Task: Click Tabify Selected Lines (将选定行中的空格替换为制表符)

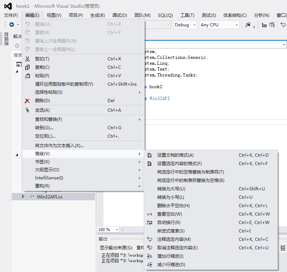Action: coord(211,172)
